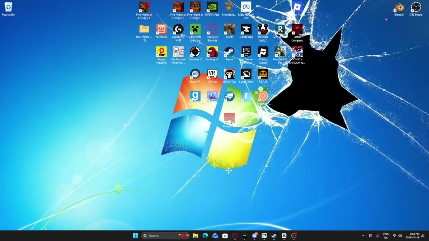Select the Meta Horizon Link shortcut
Screen dimensions: 429x241
tap(246, 10)
